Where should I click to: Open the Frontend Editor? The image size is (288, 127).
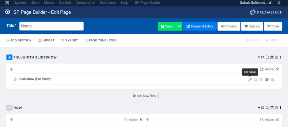tap(200, 26)
